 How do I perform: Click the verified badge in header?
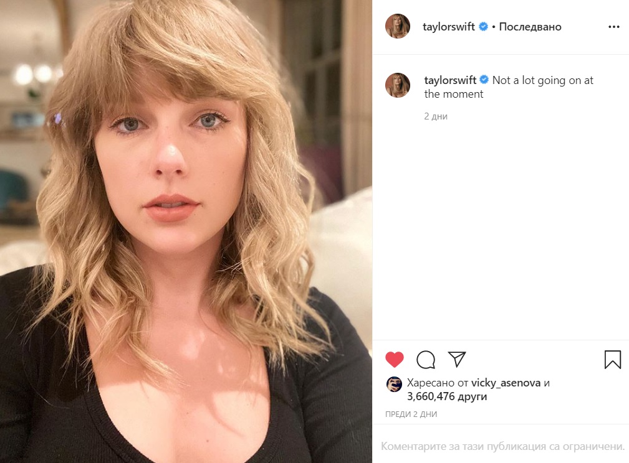(483, 26)
